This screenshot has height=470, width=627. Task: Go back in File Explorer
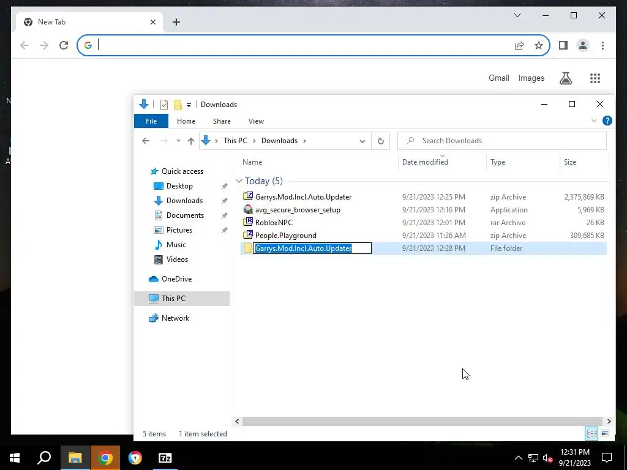(x=146, y=141)
